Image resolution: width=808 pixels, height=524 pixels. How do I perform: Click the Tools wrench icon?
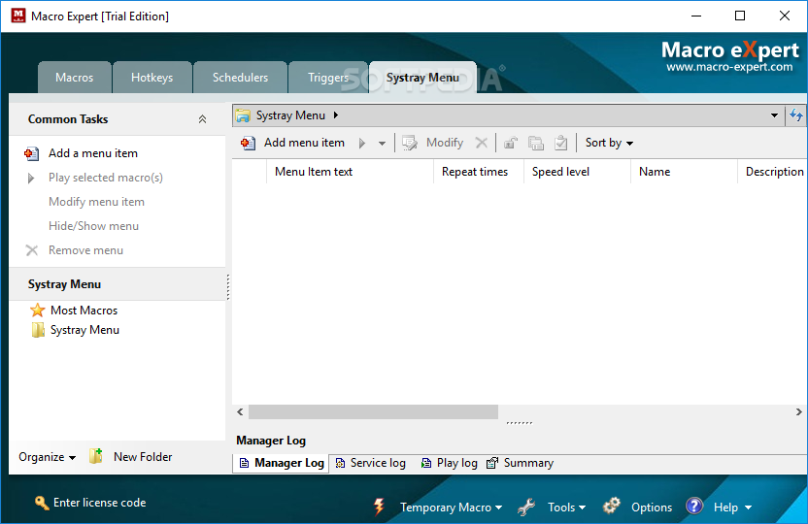point(526,507)
